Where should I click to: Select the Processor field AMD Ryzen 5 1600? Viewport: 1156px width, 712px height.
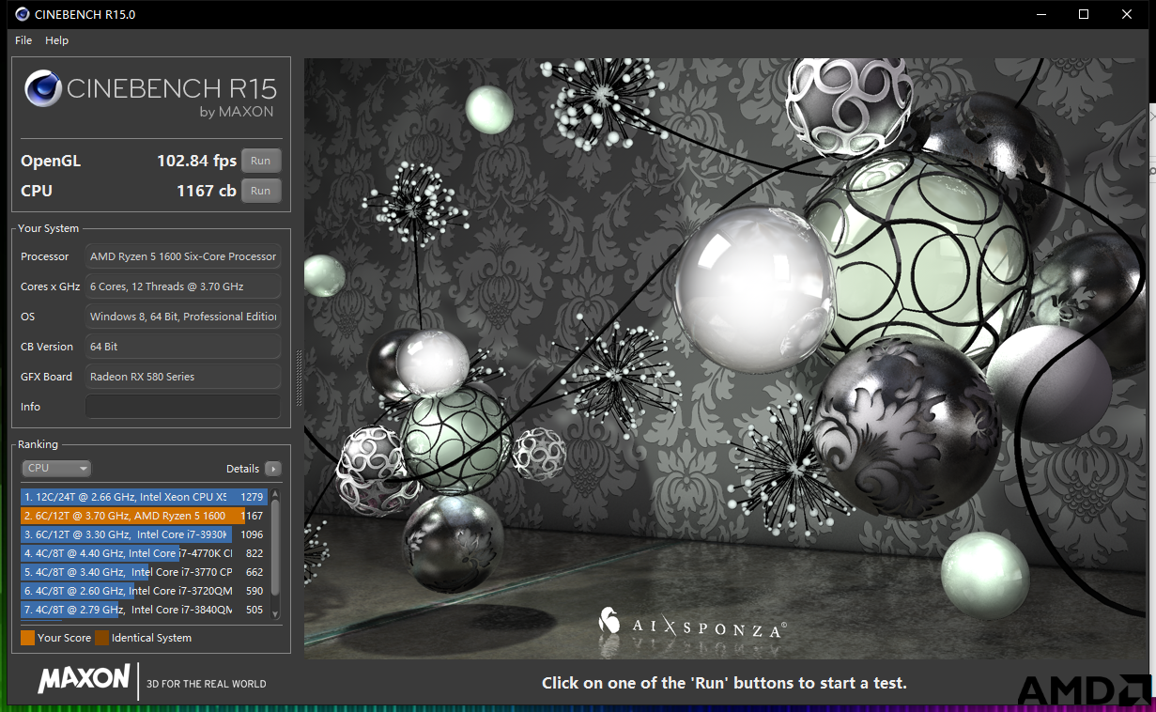pyautogui.click(x=183, y=256)
